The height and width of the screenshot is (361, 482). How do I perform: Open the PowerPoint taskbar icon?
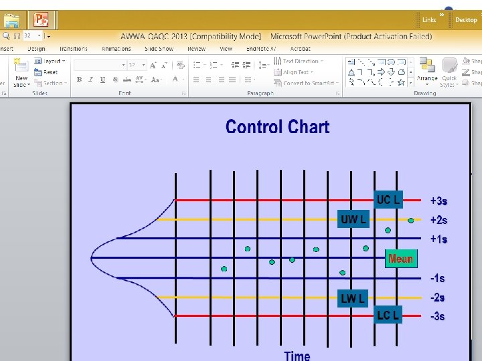click(x=41, y=19)
